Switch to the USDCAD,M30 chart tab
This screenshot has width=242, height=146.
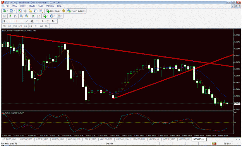pos(122,139)
